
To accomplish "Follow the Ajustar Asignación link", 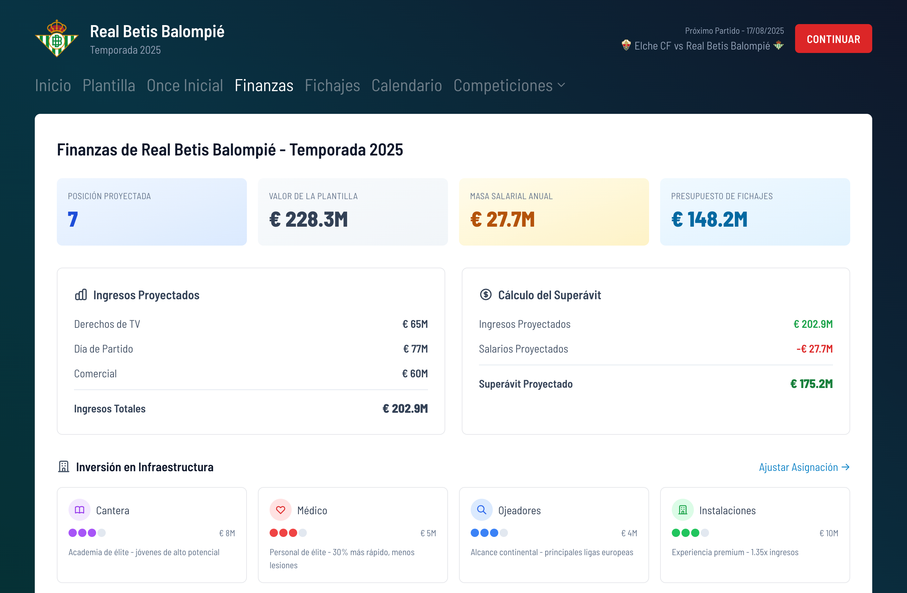I will [804, 467].
